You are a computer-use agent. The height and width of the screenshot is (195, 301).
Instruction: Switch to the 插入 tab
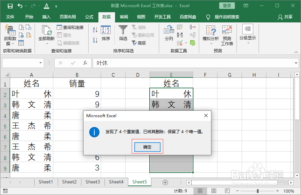(46, 17)
